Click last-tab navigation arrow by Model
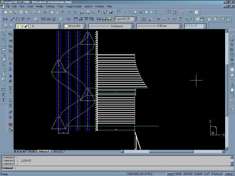The height and width of the screenshot is (176, 235). click(x=24, y=152)
